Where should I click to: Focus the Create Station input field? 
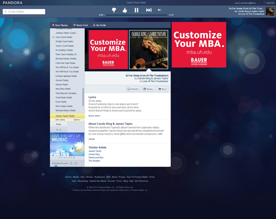pos(24,11)
